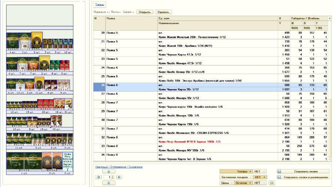Screen dimensions: 335x187
Task: Open the Полка dropdown in the toolbar
Action: tap(115, 12)
